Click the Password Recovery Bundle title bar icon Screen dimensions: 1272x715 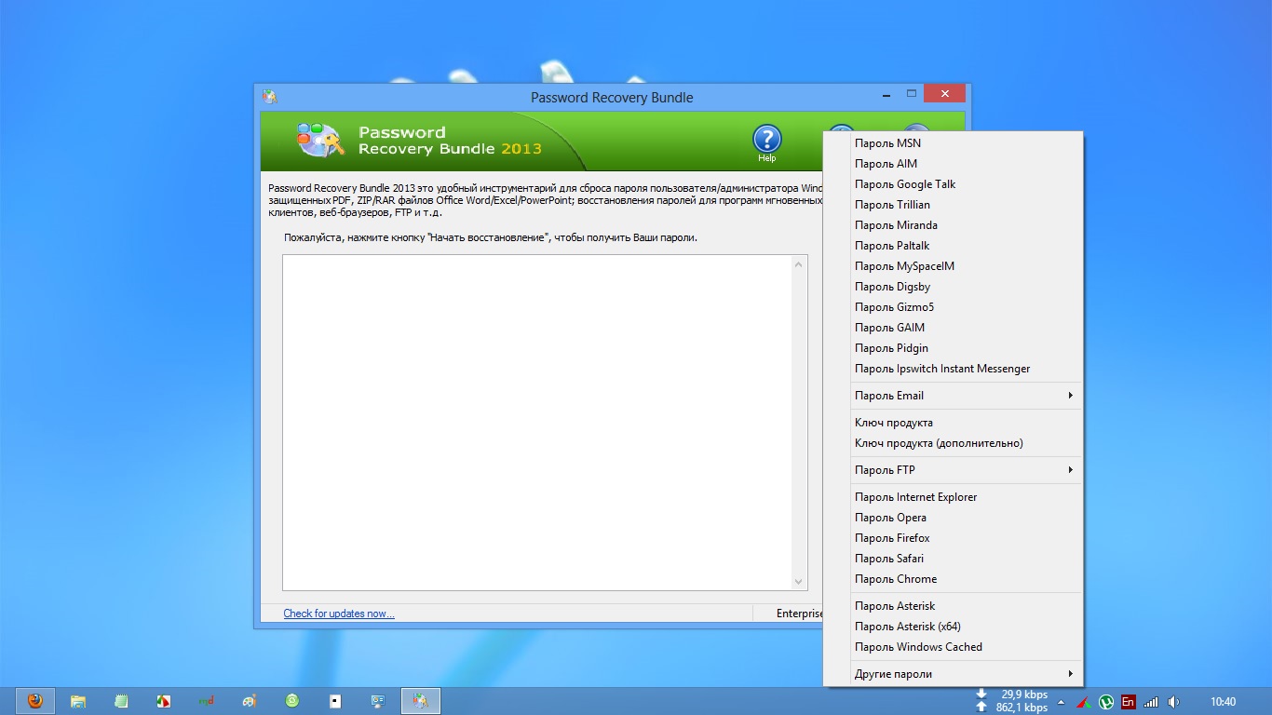pos(270,97)
